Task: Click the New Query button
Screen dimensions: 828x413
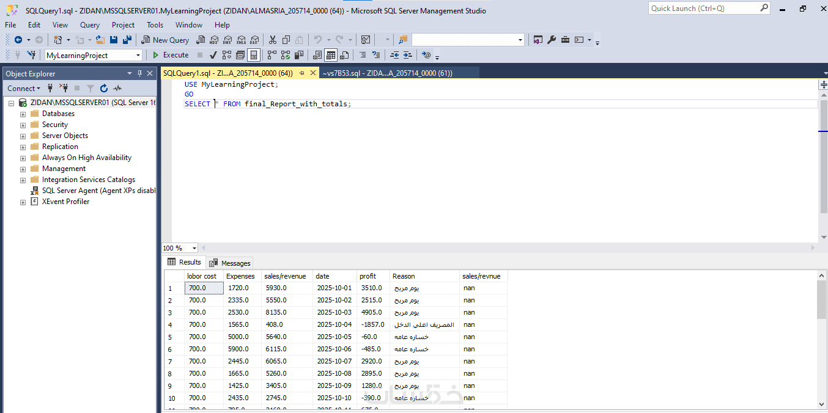Action: [x=165, y=40]
